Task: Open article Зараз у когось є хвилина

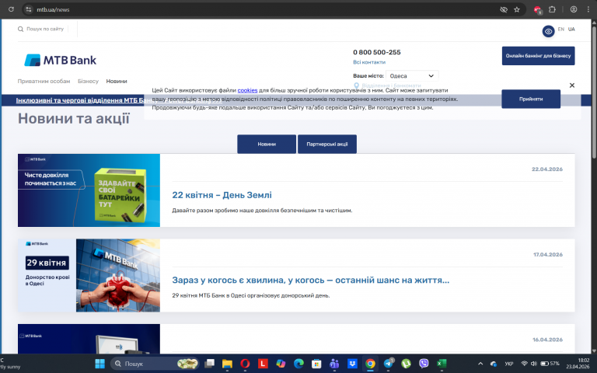Action: (311, 280)
